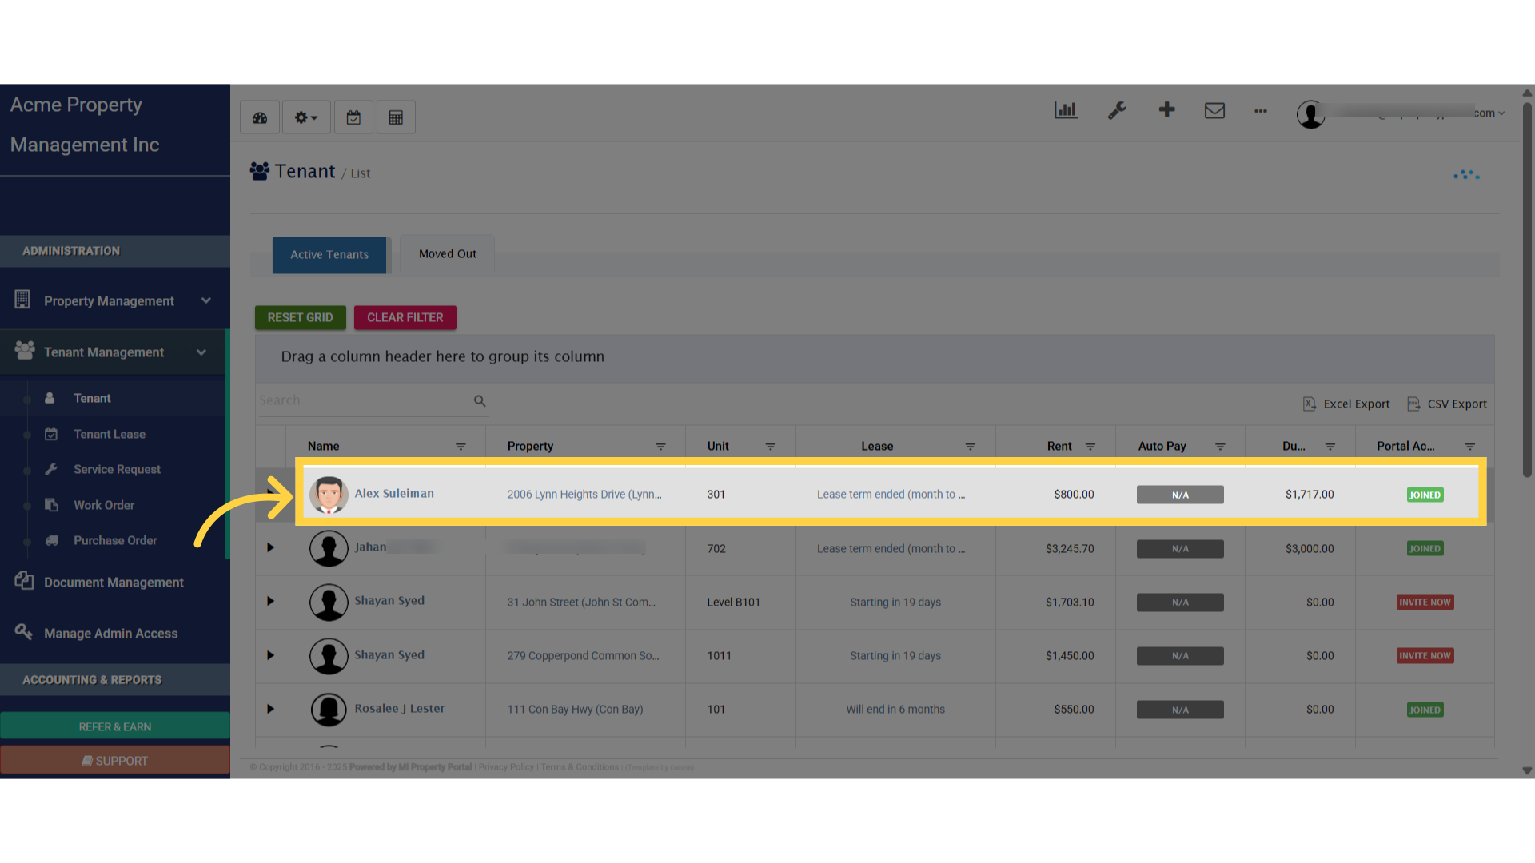Open the Portal Ac... column filter icon
Viewport: 1535px width, 863px height.
[1470, 447]
